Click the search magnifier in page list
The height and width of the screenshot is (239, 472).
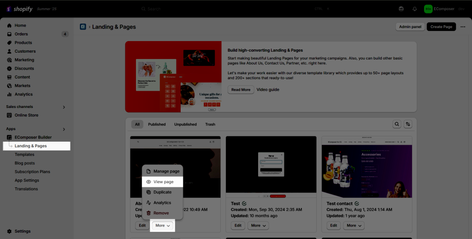(x=397, y=124)
